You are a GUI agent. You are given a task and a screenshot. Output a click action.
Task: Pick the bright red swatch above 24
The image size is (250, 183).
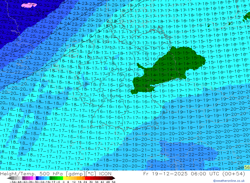86,178
